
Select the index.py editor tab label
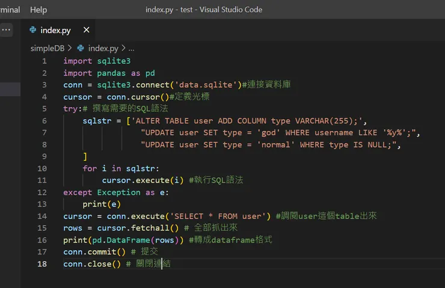tap(55, 29)
